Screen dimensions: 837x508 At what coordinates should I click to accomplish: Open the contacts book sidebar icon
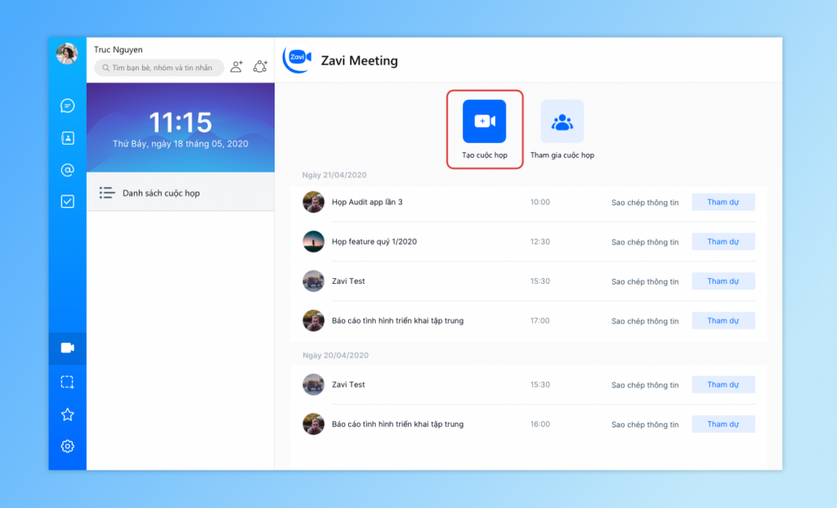coord(68,138)
